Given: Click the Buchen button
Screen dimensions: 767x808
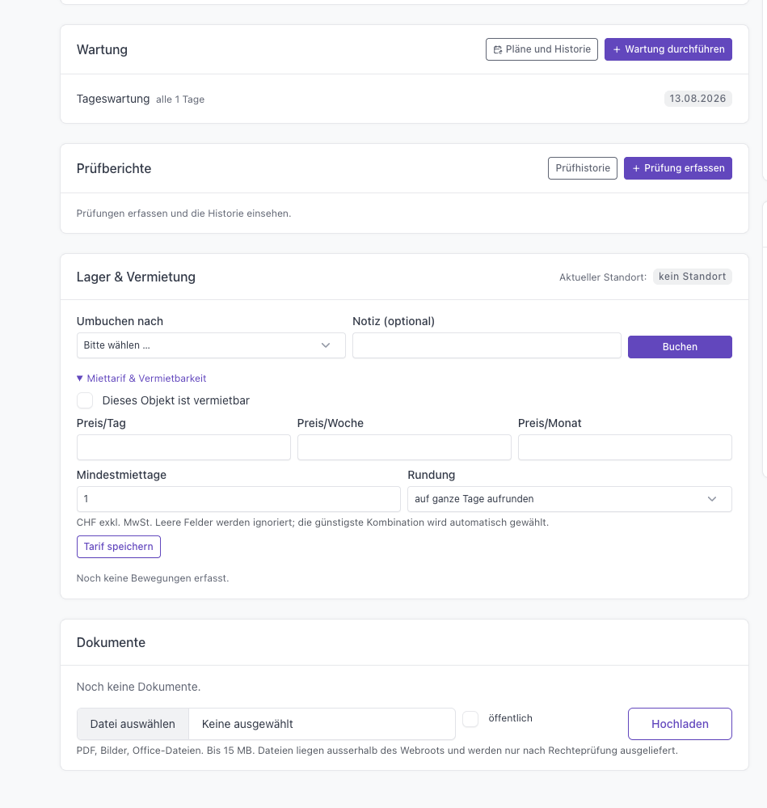Looking at the screenshot, I should pos(680,347).
